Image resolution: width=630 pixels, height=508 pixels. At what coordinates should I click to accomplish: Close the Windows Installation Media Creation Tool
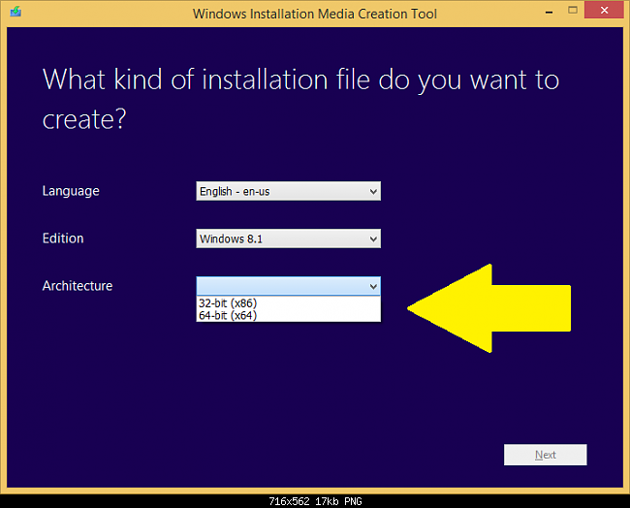604,10
